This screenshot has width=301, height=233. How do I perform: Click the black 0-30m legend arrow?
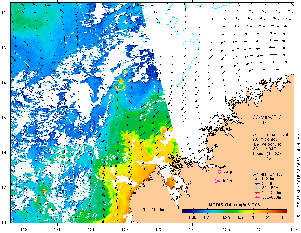point(258,179)
